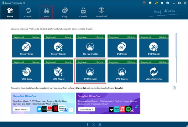This screenshot has height=127, width=188.
Task: Open the registration key icon
Action: tap(156, 3)
